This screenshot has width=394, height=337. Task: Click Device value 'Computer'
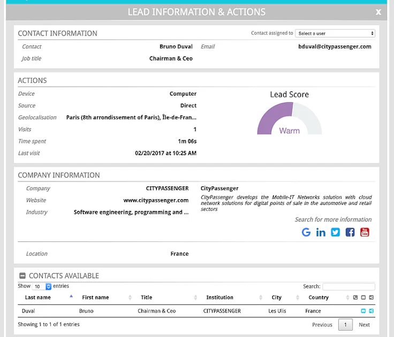[183, 94]
